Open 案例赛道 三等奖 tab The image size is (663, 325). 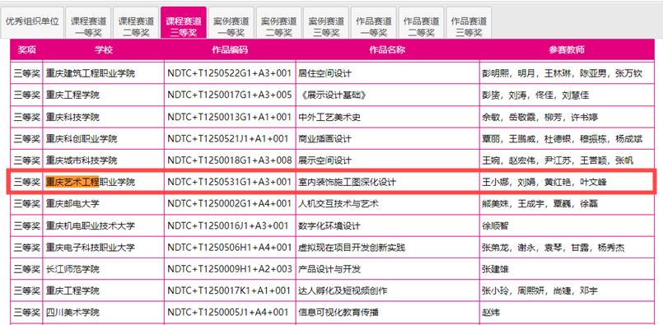(x=326, y=22)
